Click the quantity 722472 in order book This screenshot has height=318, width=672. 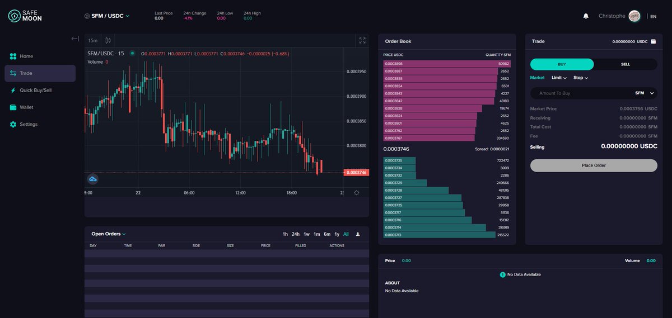pos(503,160)
